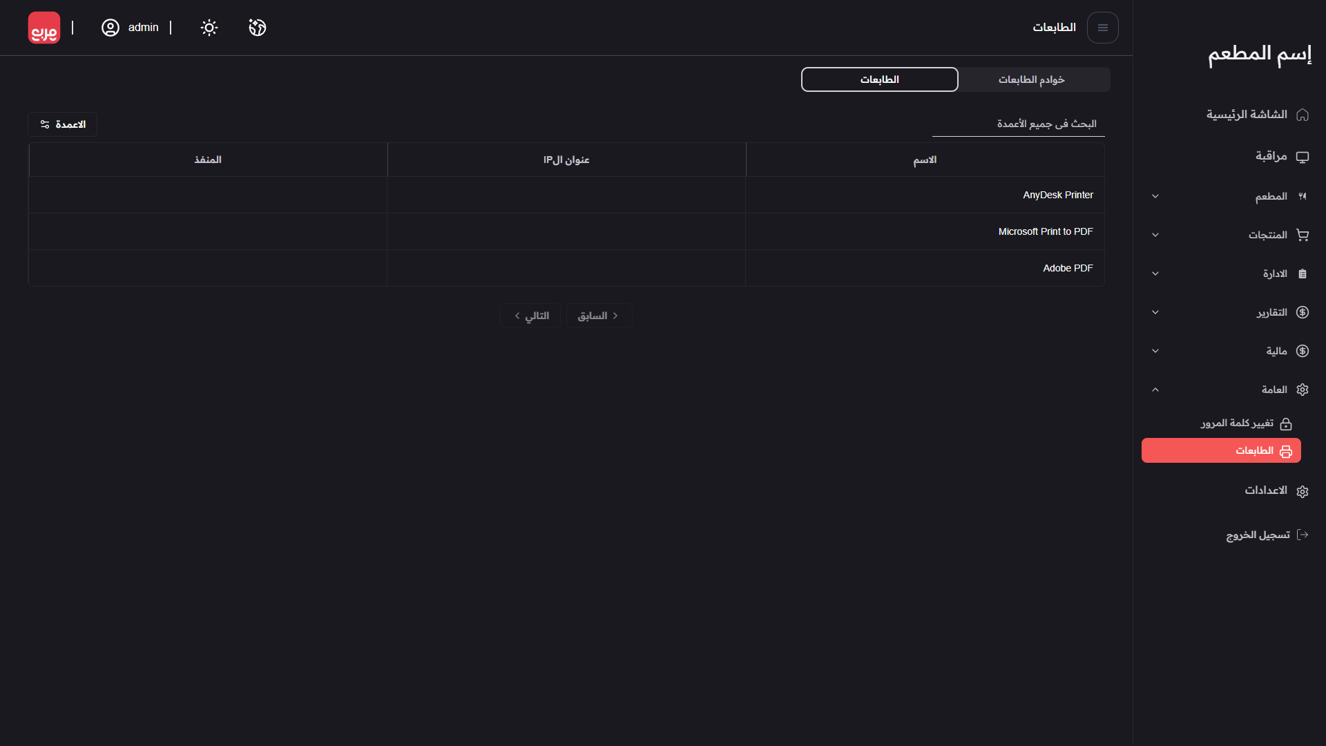Select the highlighted Printers sidebar item

[x=1221, y=450]
